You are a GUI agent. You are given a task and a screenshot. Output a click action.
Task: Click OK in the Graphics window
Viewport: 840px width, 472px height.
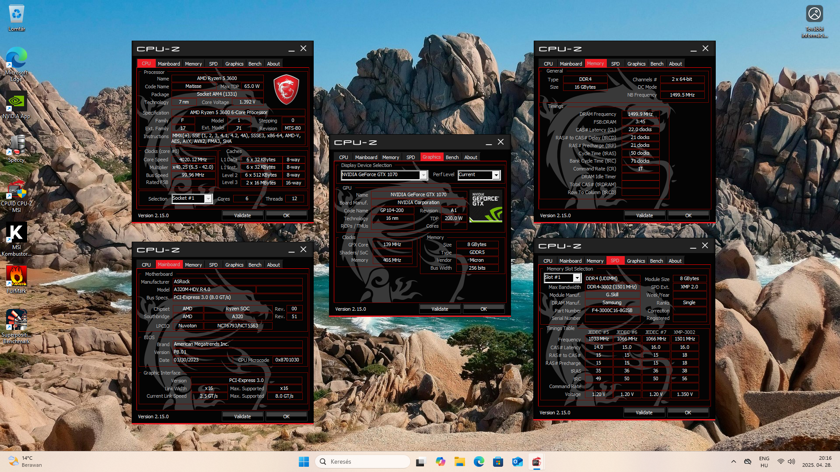(x=483, y=309)
